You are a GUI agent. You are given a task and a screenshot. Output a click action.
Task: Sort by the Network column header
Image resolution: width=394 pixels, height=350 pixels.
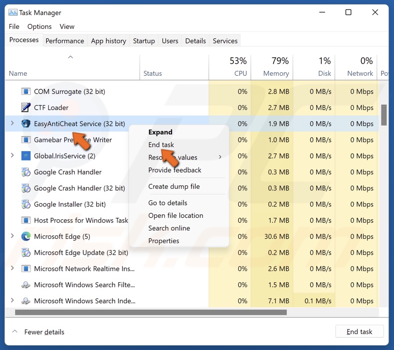(356, 67)
